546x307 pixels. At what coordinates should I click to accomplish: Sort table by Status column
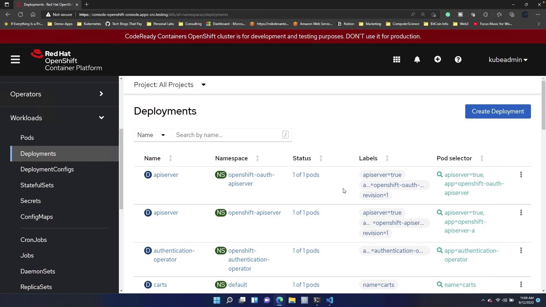[321, 158]
